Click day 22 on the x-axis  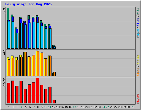point(95,107)
